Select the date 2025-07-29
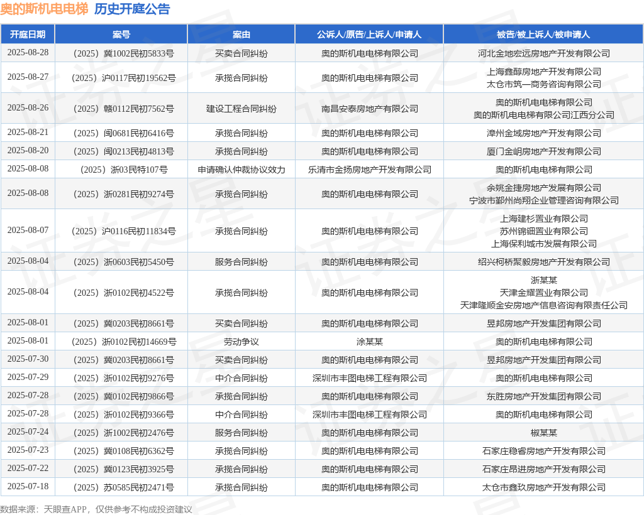This screenshot has height=515, width=644. point(28,377)
